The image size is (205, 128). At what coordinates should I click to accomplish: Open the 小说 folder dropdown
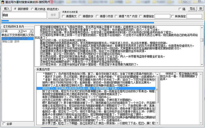pyautogui.click(x=20, y=31)
